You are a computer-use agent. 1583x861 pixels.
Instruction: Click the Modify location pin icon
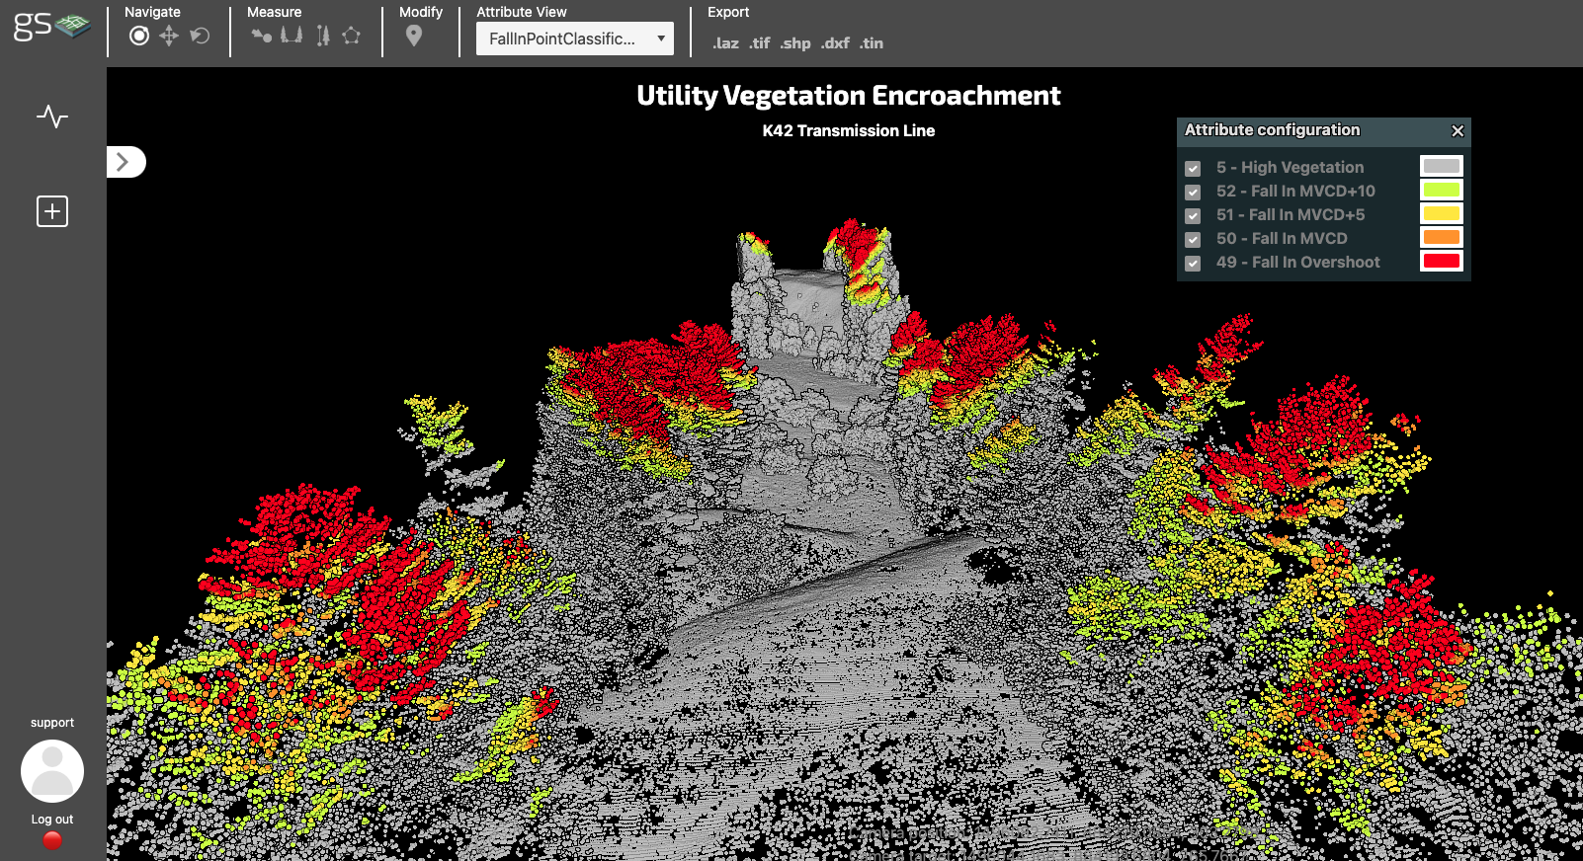pos(414,36)
